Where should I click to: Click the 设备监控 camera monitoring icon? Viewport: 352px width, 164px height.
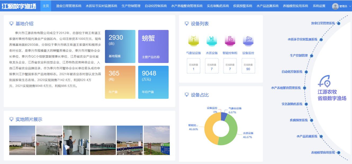pos(248,41)
